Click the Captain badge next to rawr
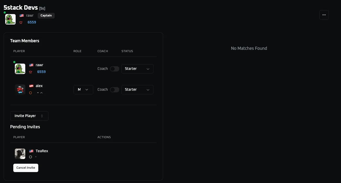The width and height of the screenshot is (341, 183). click(46, 16)
